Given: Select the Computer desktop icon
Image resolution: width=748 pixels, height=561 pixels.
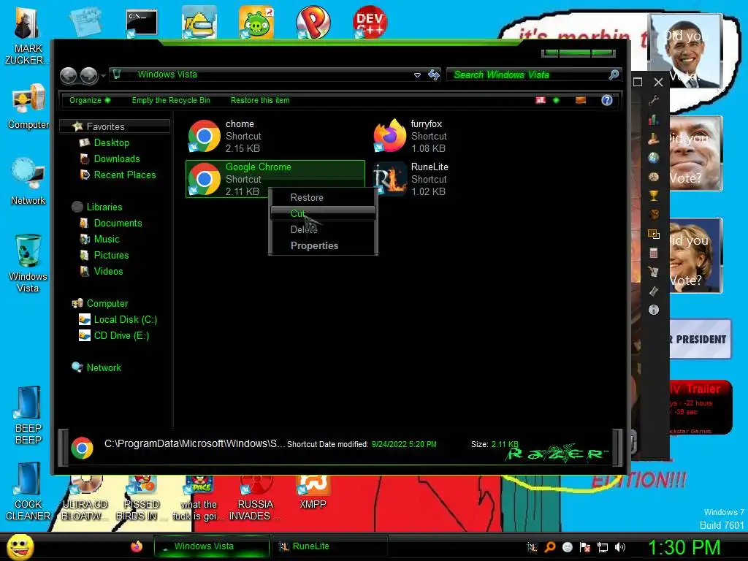Looking at the screenshot, I should [28, 107].
